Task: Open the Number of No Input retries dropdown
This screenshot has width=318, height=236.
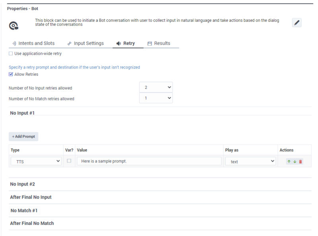Action: click(156, 87)
